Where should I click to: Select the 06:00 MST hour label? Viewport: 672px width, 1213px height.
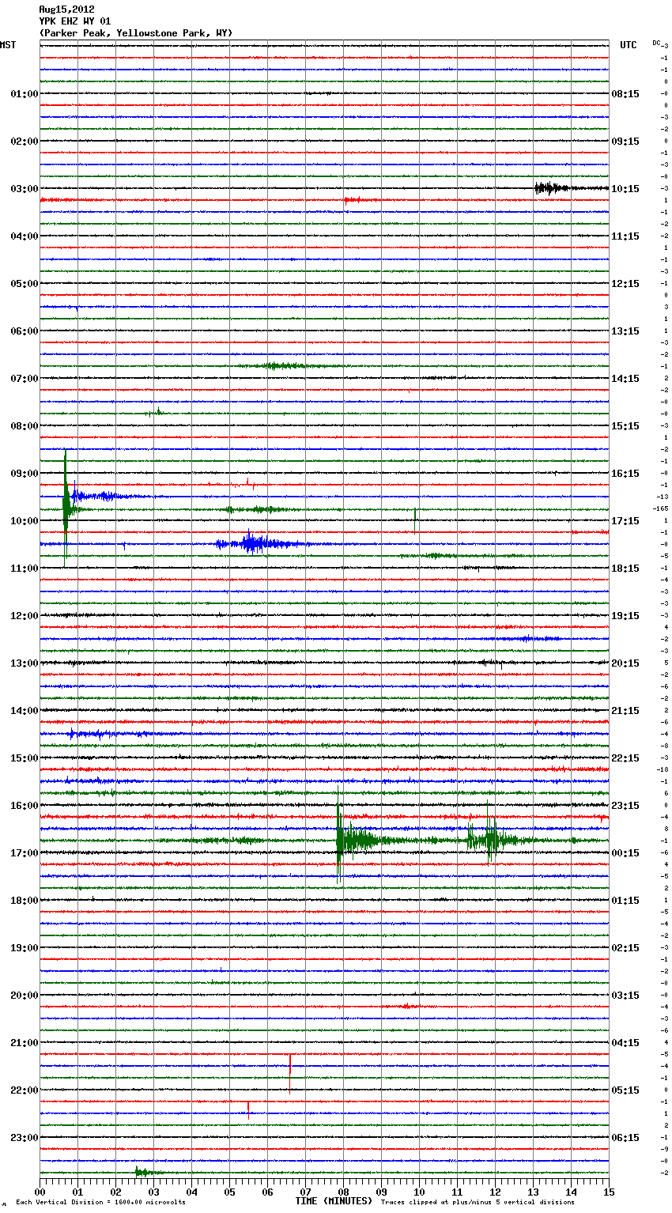click(x=24, y=331)
